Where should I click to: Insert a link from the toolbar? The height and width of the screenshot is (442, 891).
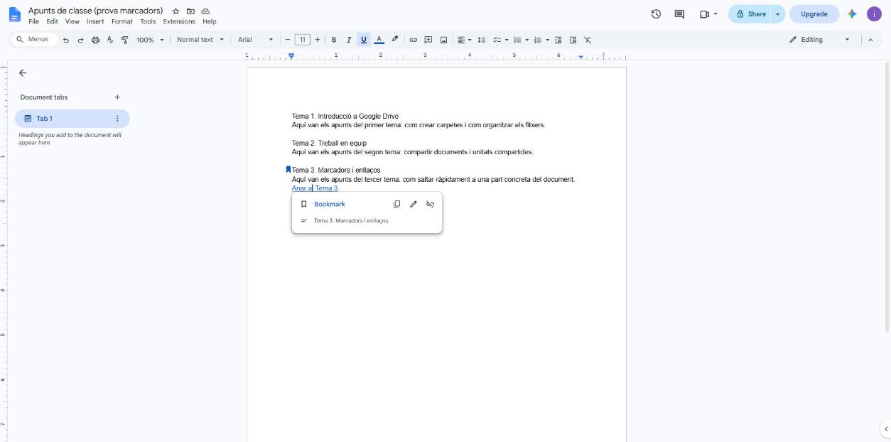point(413,40)
